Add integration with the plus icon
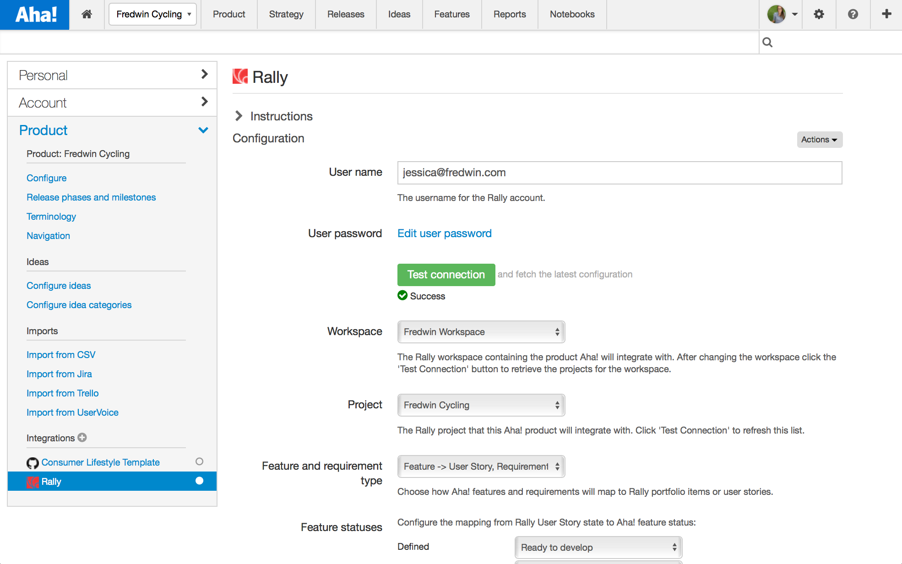Screen dimensions: 902x564 [x=82, y=438]
